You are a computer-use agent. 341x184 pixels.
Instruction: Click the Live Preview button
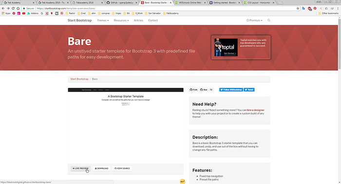click(80, 168)
